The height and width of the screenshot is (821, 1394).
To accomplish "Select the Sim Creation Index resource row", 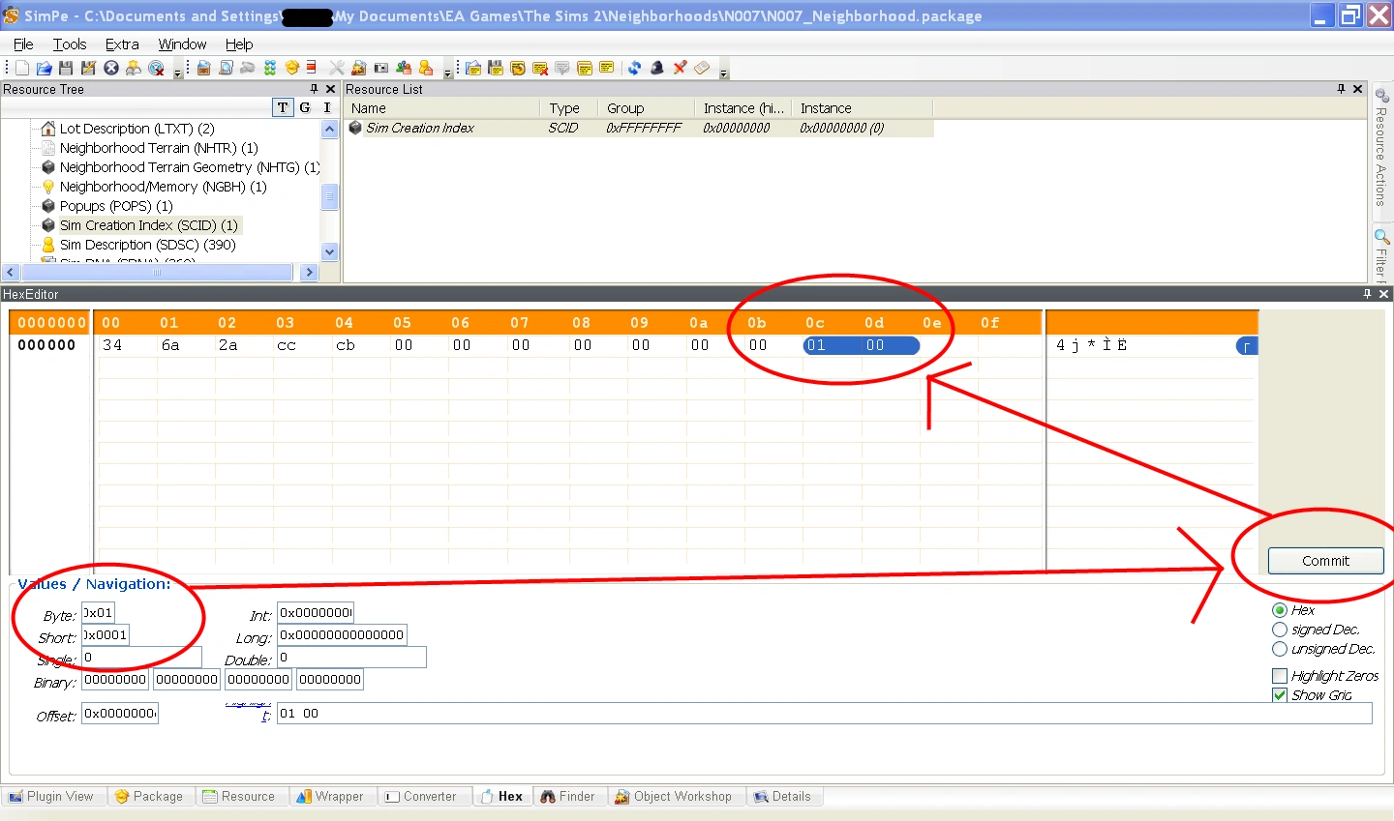I will click(x=639, y=128).
